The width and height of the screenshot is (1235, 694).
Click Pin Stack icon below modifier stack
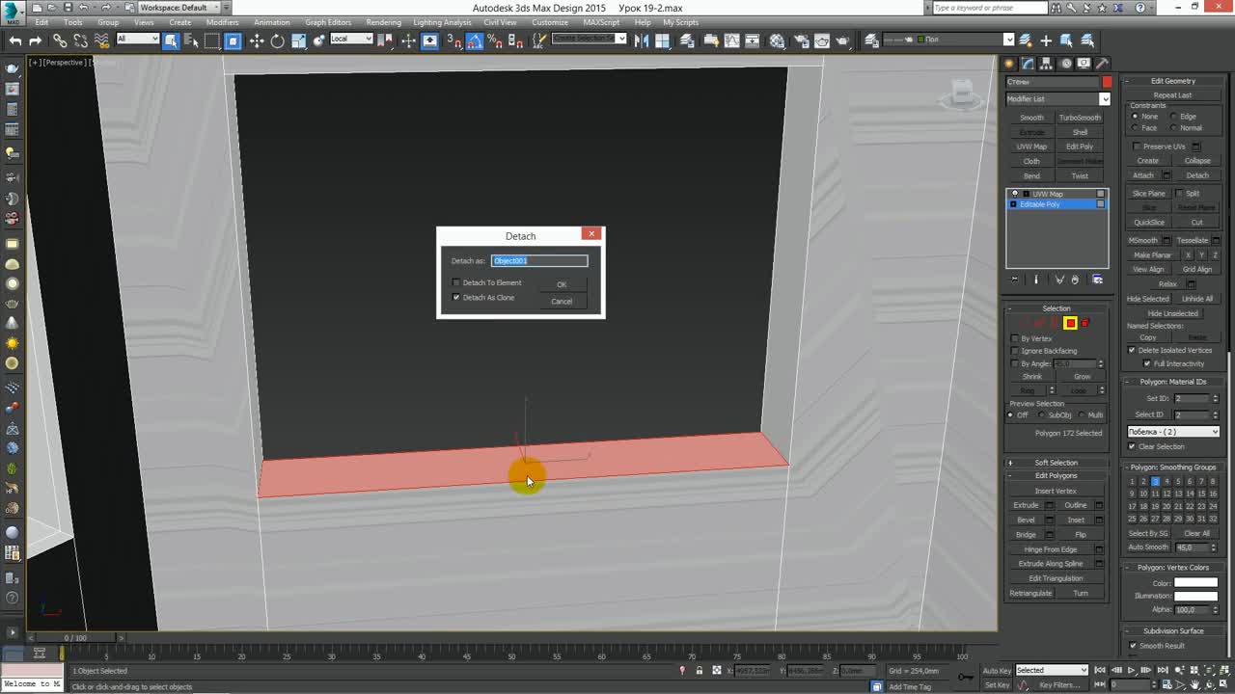1015,280
